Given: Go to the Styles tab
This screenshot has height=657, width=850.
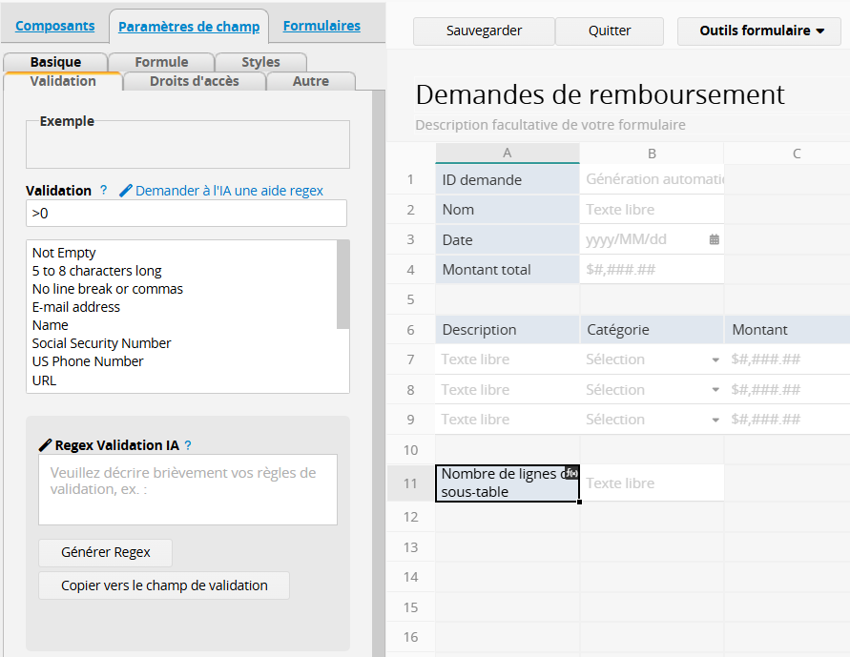Looking at the screenshot, I should [x=260, y=62].
